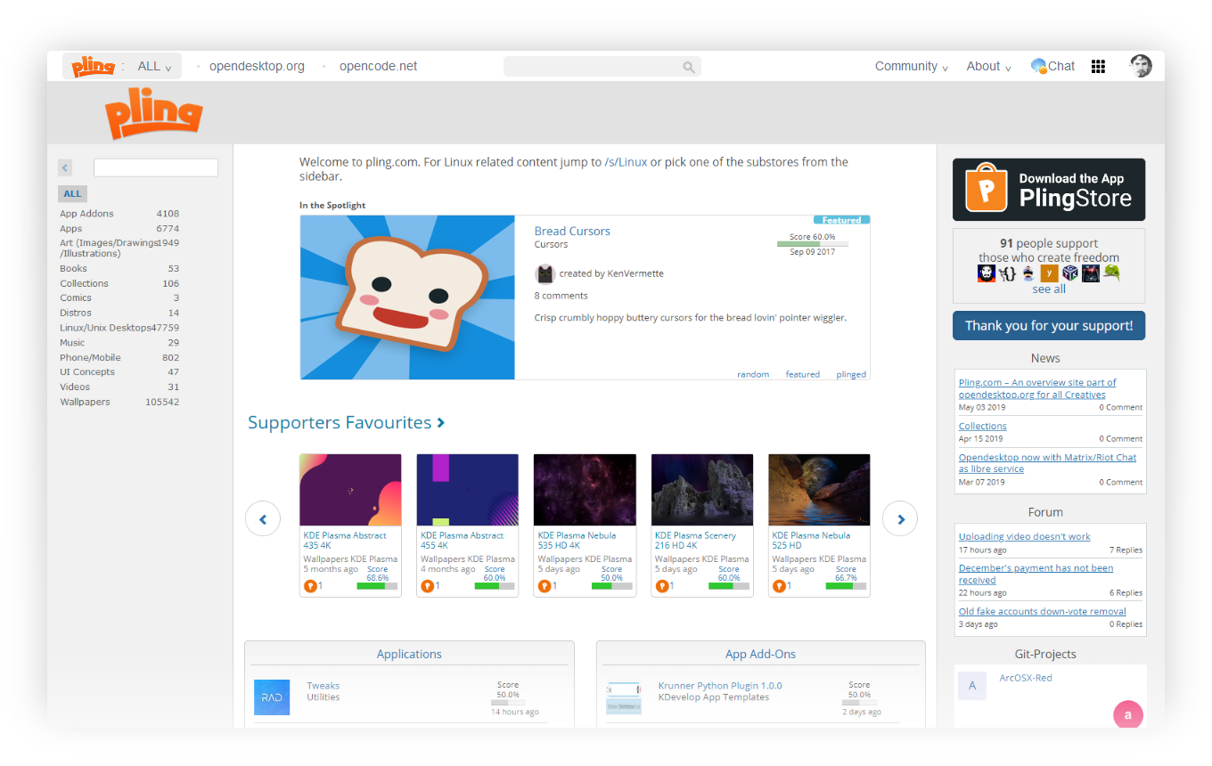Screen dimensions: 1212x766
Task: Click the green bird supporter avatar
Action: pos(1111,273)
